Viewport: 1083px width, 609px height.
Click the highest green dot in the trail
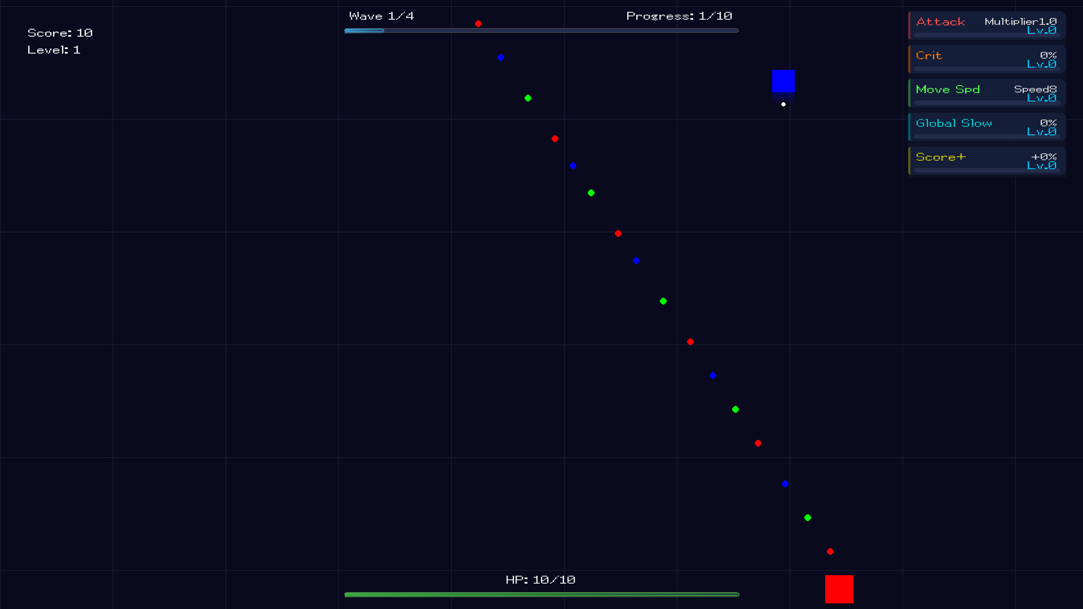coord(528,98)
